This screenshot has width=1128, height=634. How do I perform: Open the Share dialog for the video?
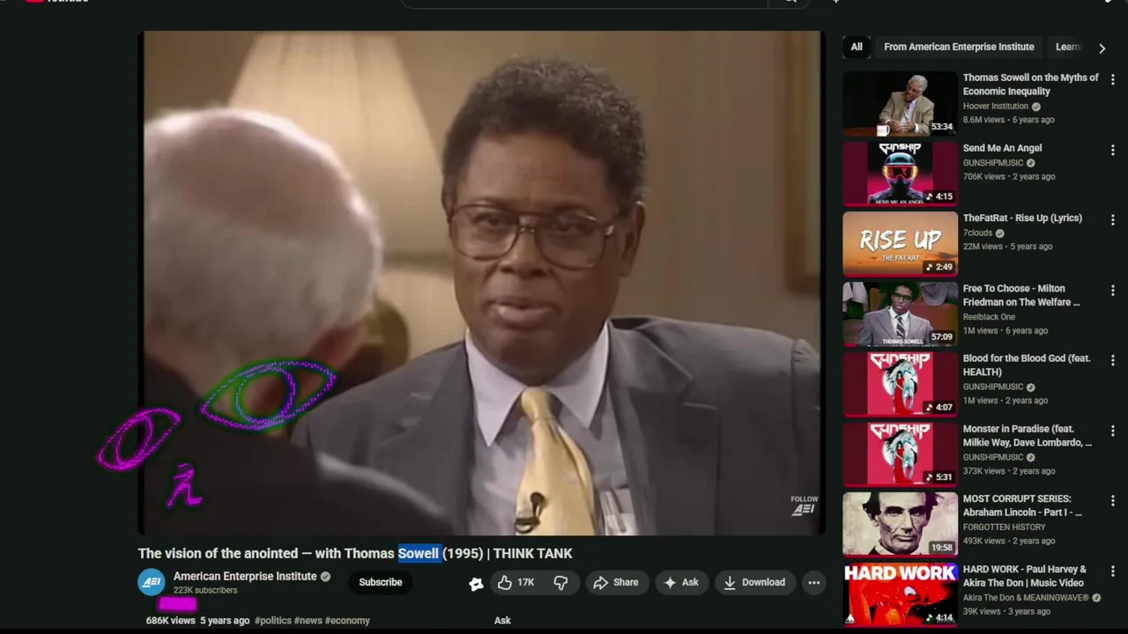coord(616,582)
